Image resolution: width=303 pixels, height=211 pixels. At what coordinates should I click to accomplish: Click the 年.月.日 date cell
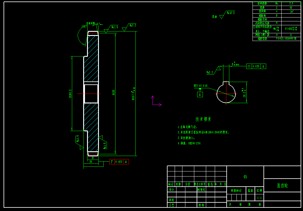[x=220, y=184]
